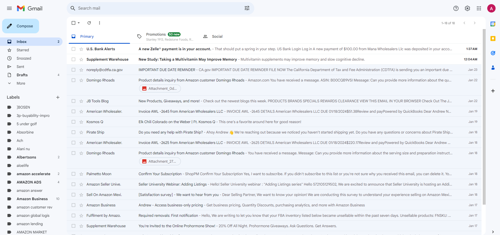Open the Support help icon
Viewport: 500px width, 235px height.
[456, 8]
